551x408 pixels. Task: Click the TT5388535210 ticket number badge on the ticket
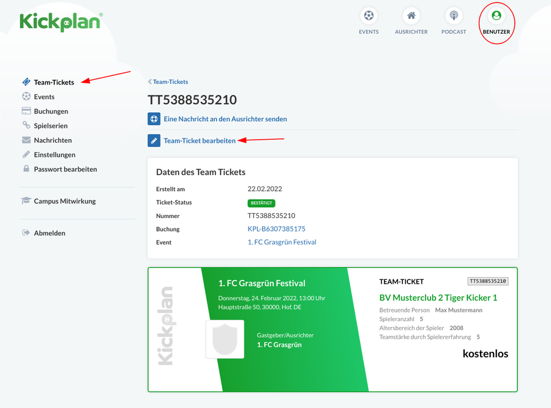[488, 281]
